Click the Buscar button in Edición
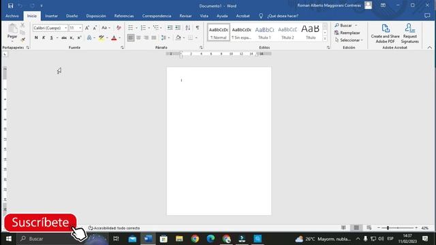 tap(343, 26)
